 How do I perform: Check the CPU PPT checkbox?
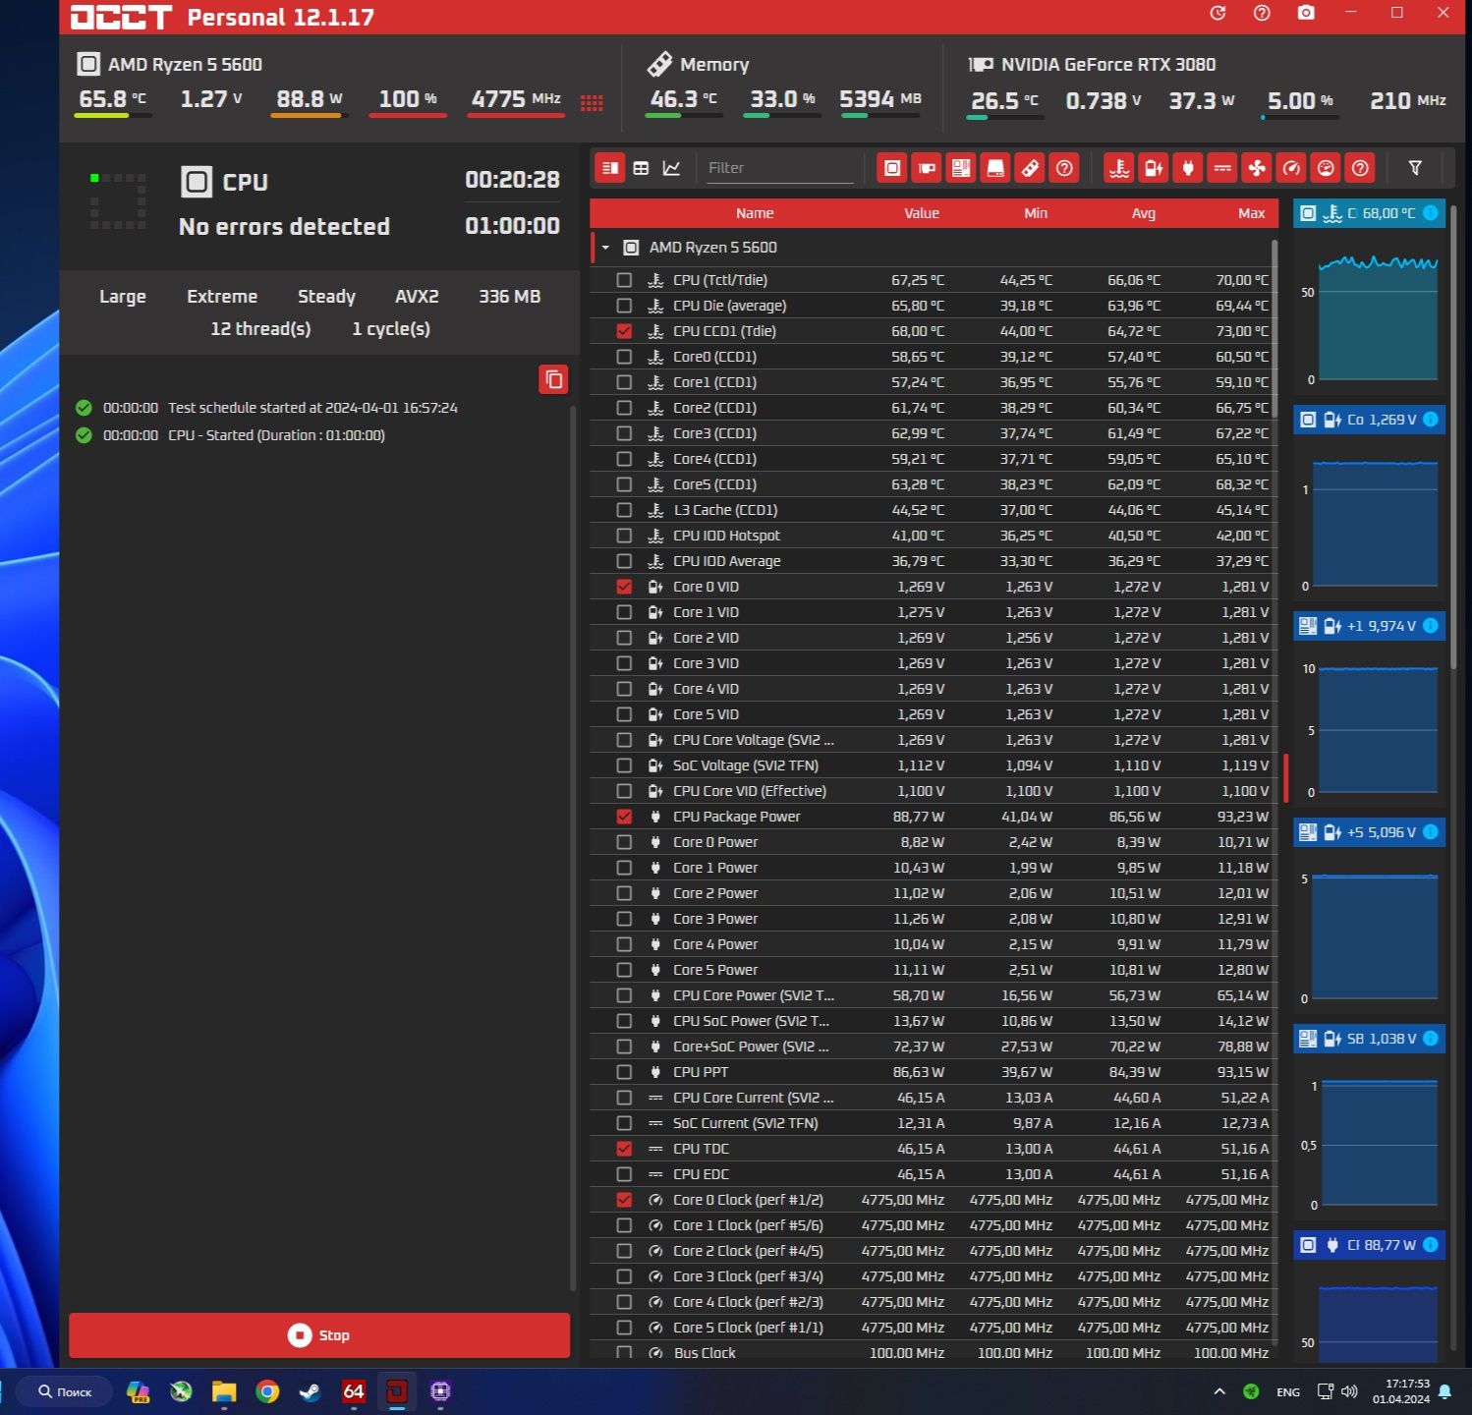(624, 1072)
